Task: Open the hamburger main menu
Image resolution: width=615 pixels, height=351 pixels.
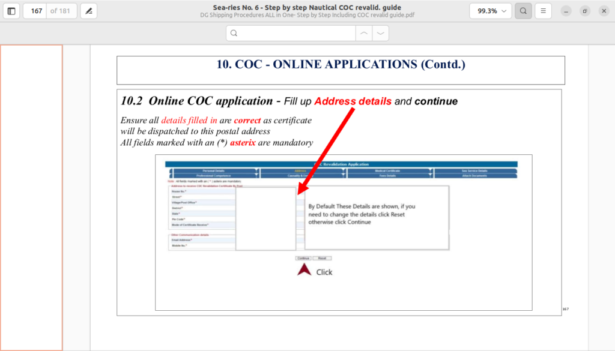Action: click(x=543, y=11)
